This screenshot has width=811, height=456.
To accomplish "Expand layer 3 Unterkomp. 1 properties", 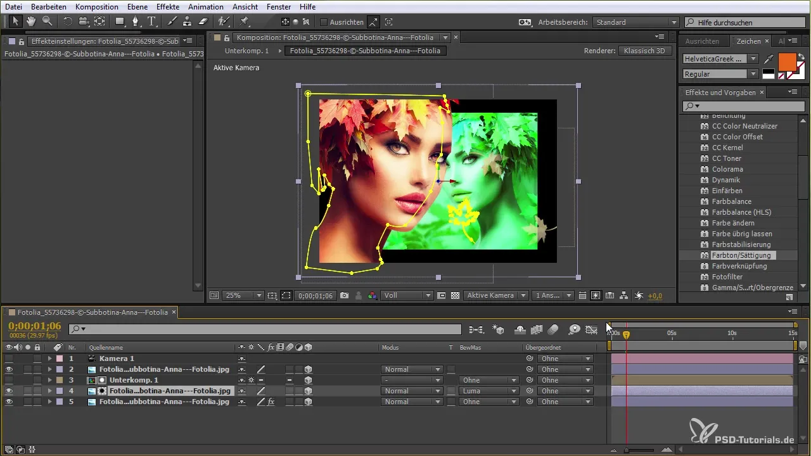I will [x=49, y=380].
